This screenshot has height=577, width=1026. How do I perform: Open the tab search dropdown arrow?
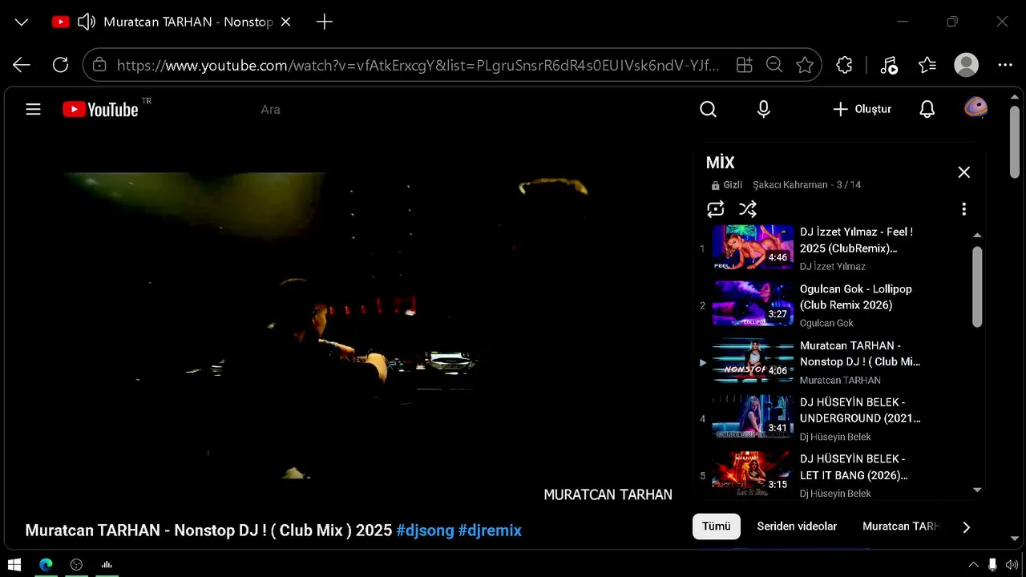point(22,22)
